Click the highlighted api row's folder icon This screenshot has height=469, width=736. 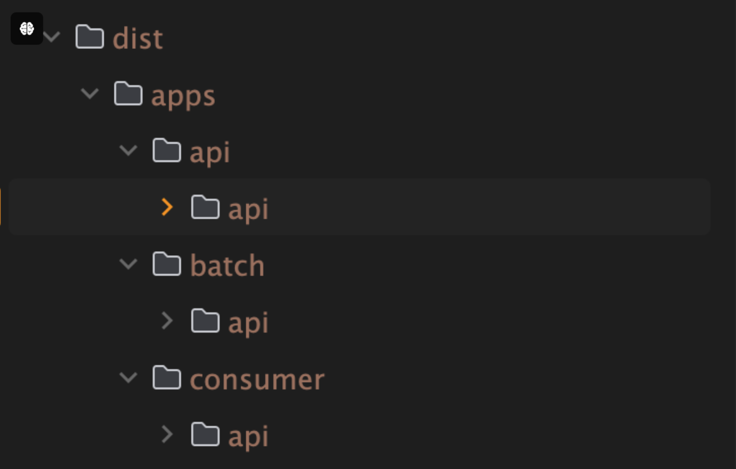tap(205, 207)
